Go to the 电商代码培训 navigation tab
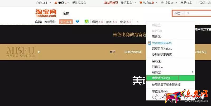 [133, 52]
